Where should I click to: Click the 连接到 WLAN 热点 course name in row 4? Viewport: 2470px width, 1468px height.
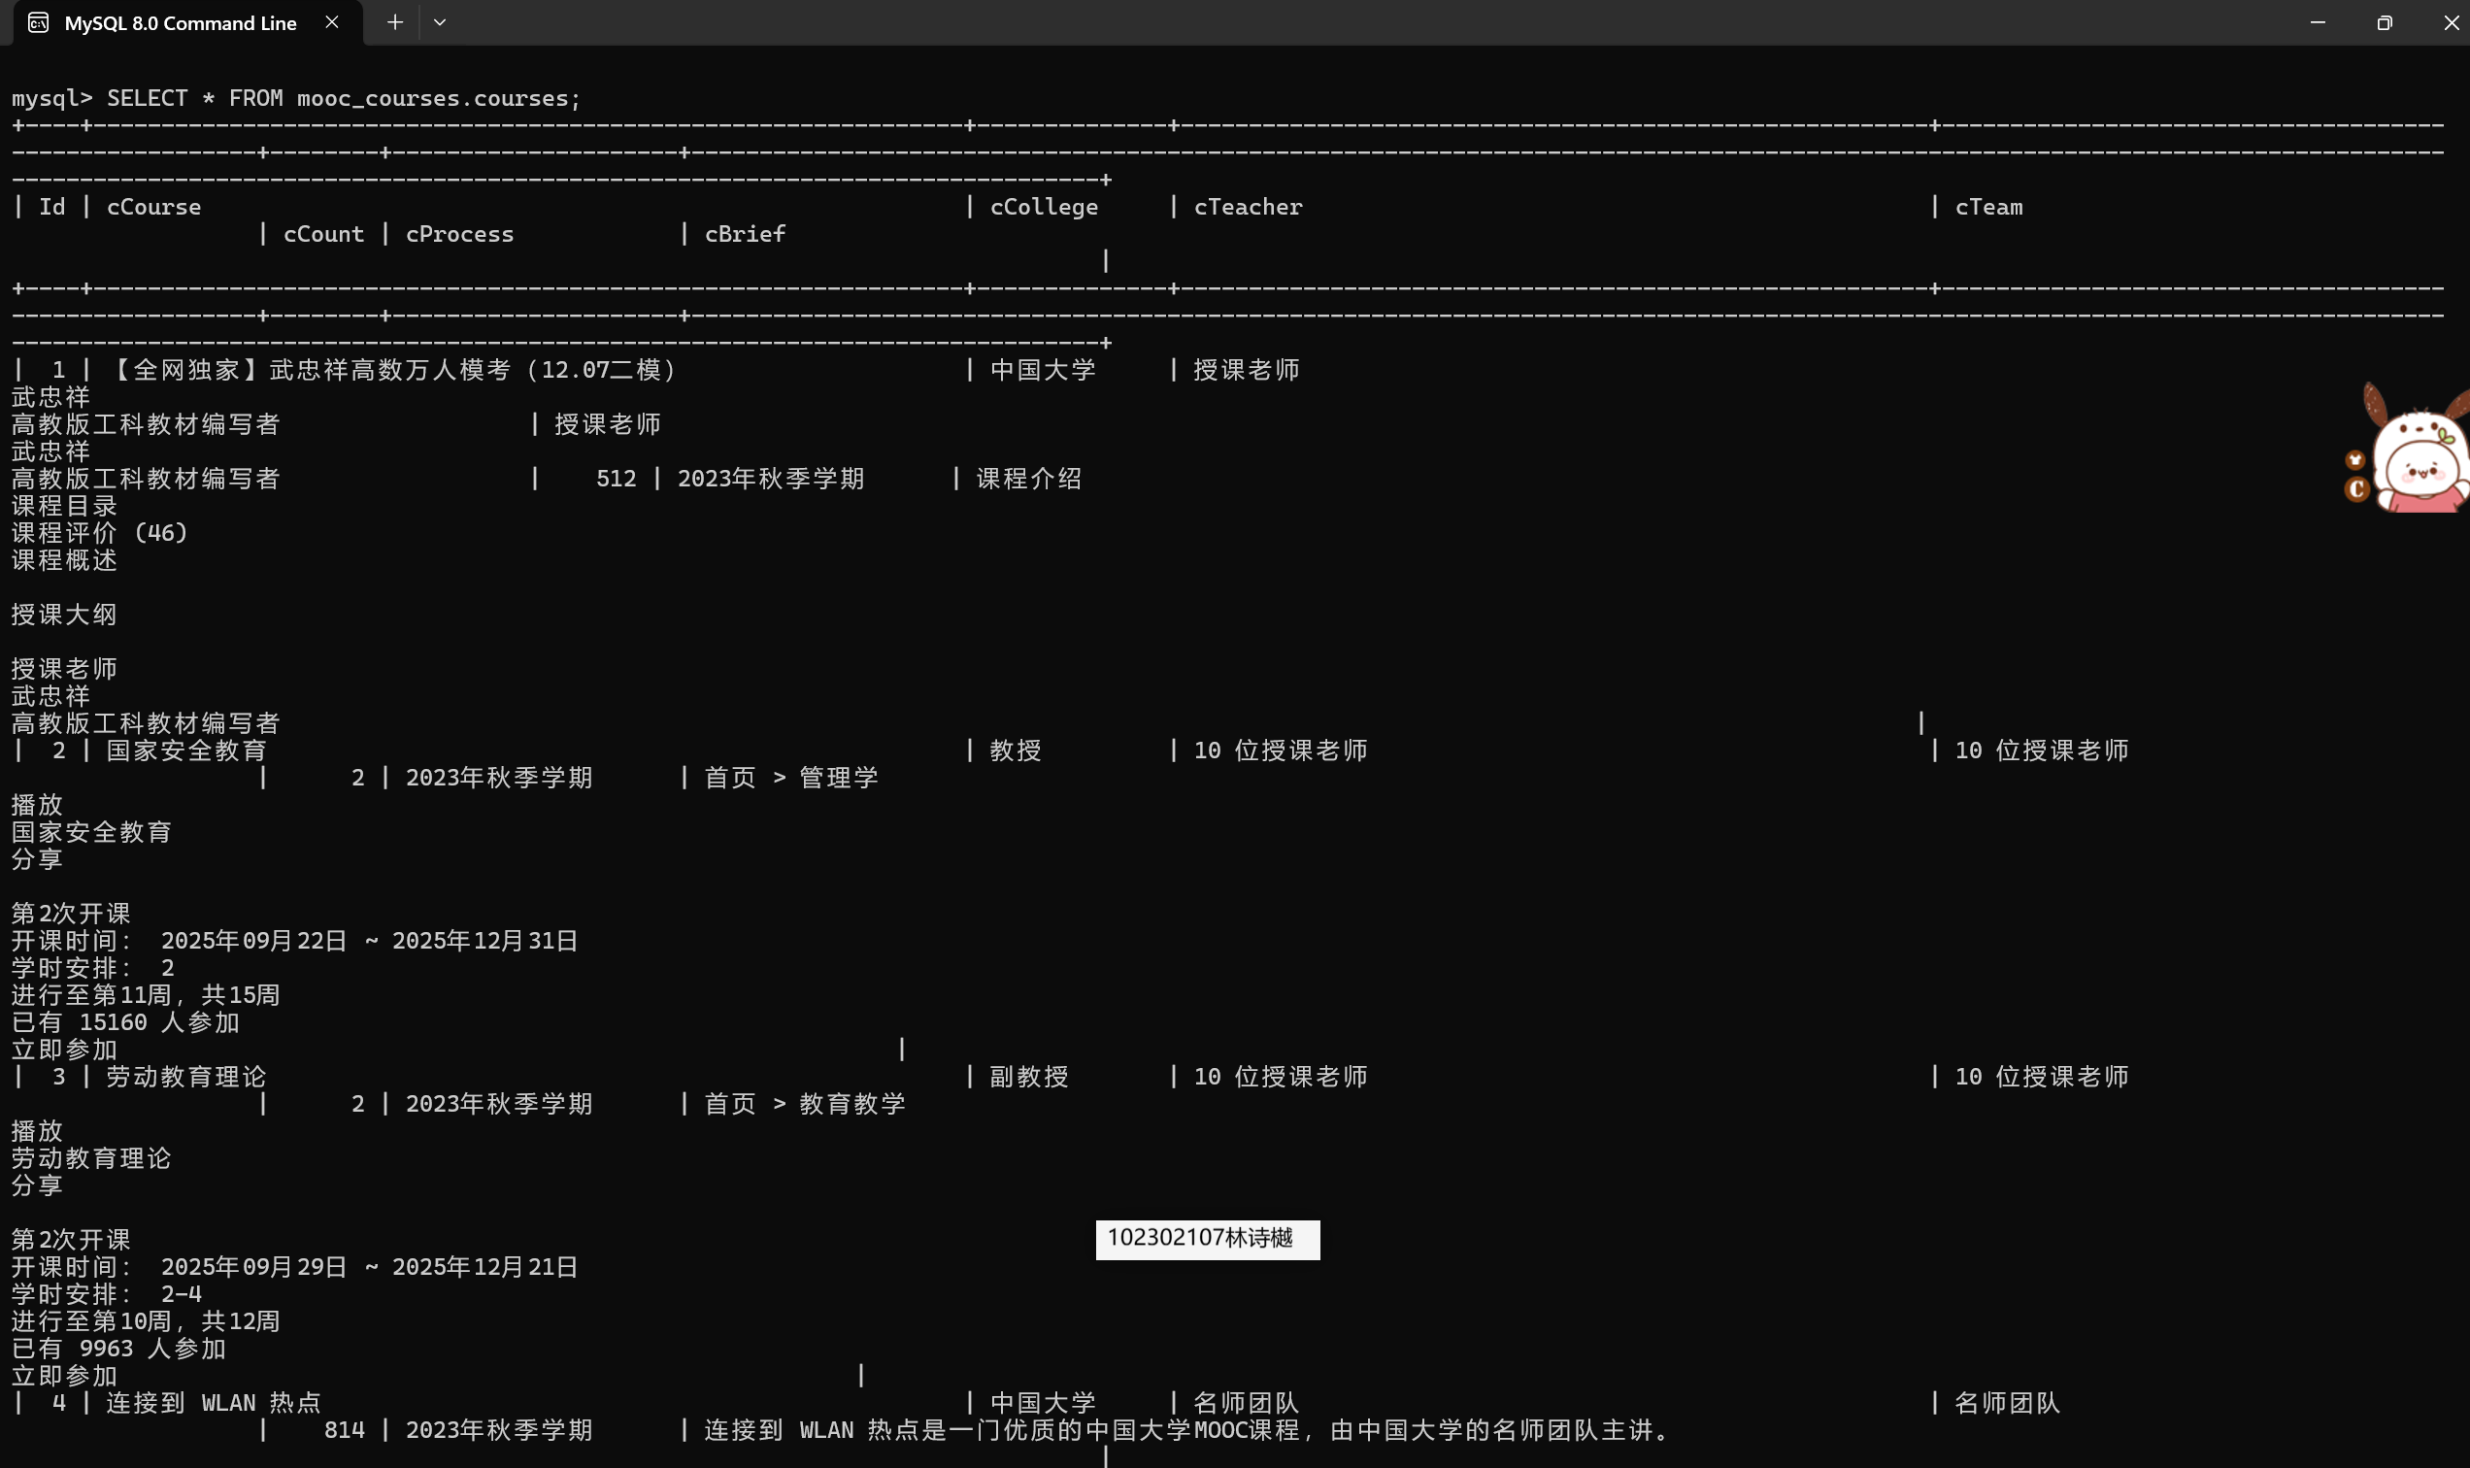pos(213,1403)
